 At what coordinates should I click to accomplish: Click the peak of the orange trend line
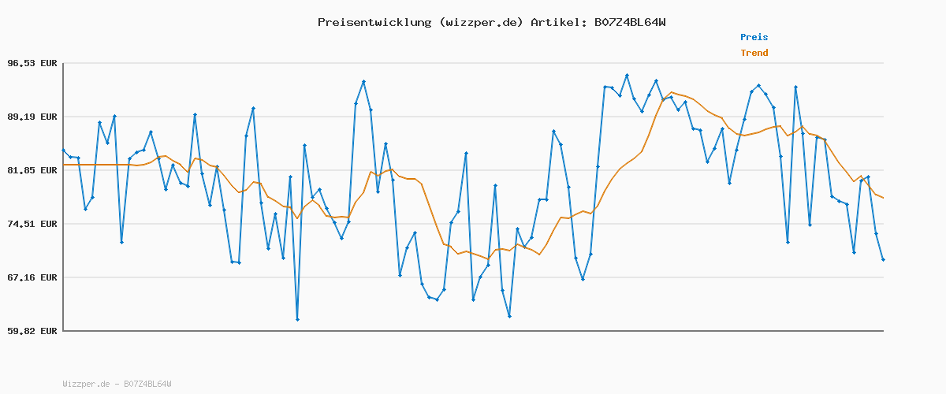click(x=672, y=92)
